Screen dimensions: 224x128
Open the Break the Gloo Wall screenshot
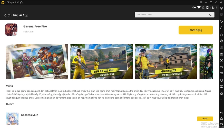(101, 62)
